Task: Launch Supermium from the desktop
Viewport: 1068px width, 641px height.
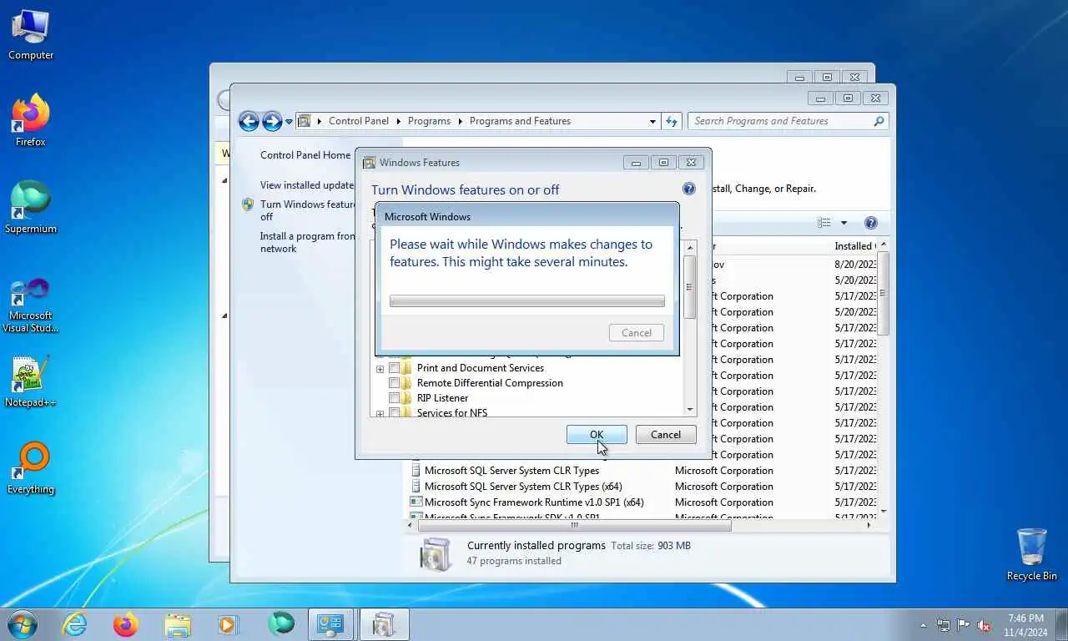Action: pos(31,208)
